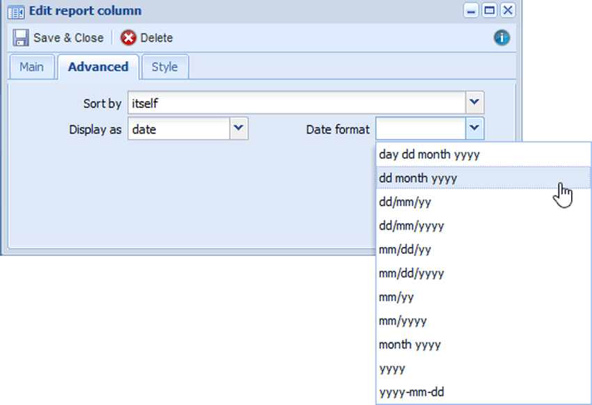The height and width of the screenshot is (405, 592).
Task: Collapse the Date format dropdown arrow
Action: click(475, 129)
